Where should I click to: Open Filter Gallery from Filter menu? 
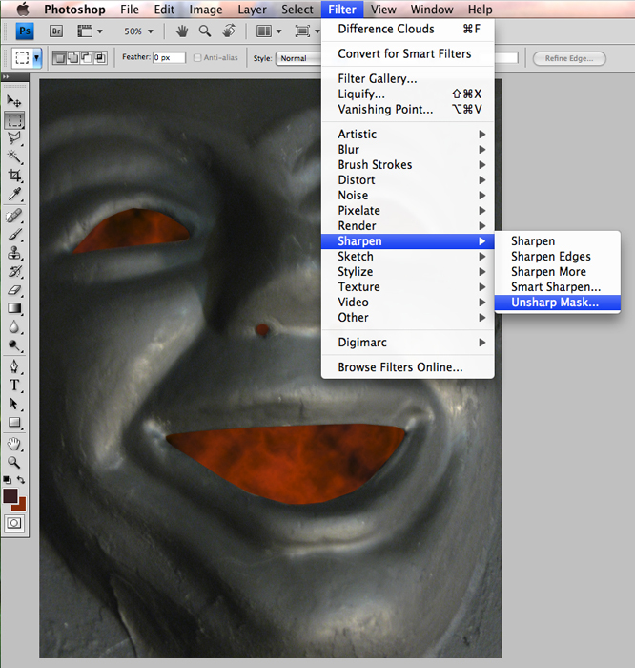408,78
